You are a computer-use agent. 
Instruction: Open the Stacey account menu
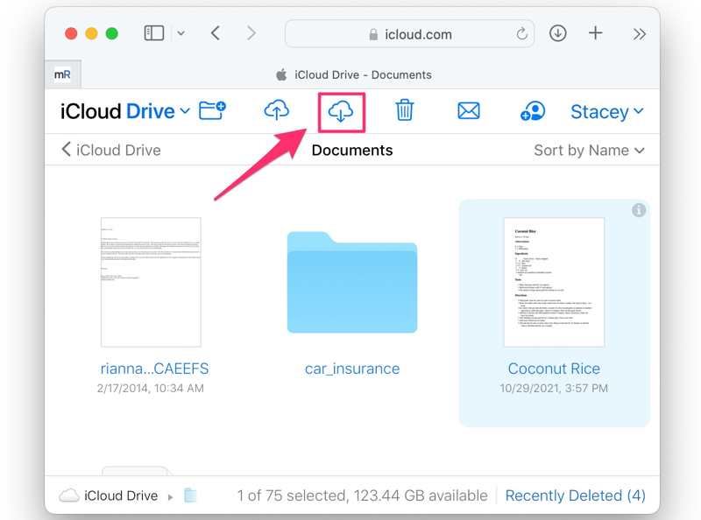(x=607, y=112)
